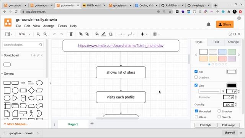Viewport: 245px width, 138px height.
Task: Select the cloud shape in General
Action: tap(31, 98)
